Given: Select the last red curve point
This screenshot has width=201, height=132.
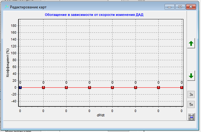Looking at the screenshot, I should click(x=182, y=88).
